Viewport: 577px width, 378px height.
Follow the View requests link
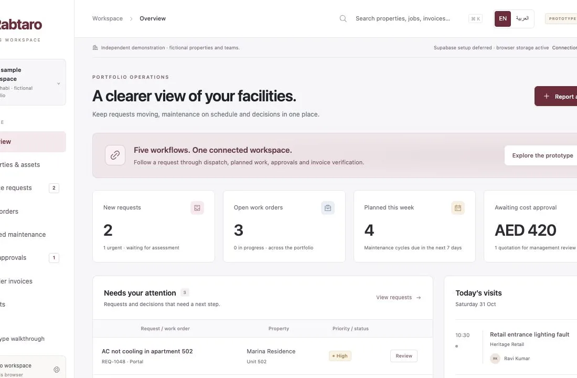coord(398,298)
